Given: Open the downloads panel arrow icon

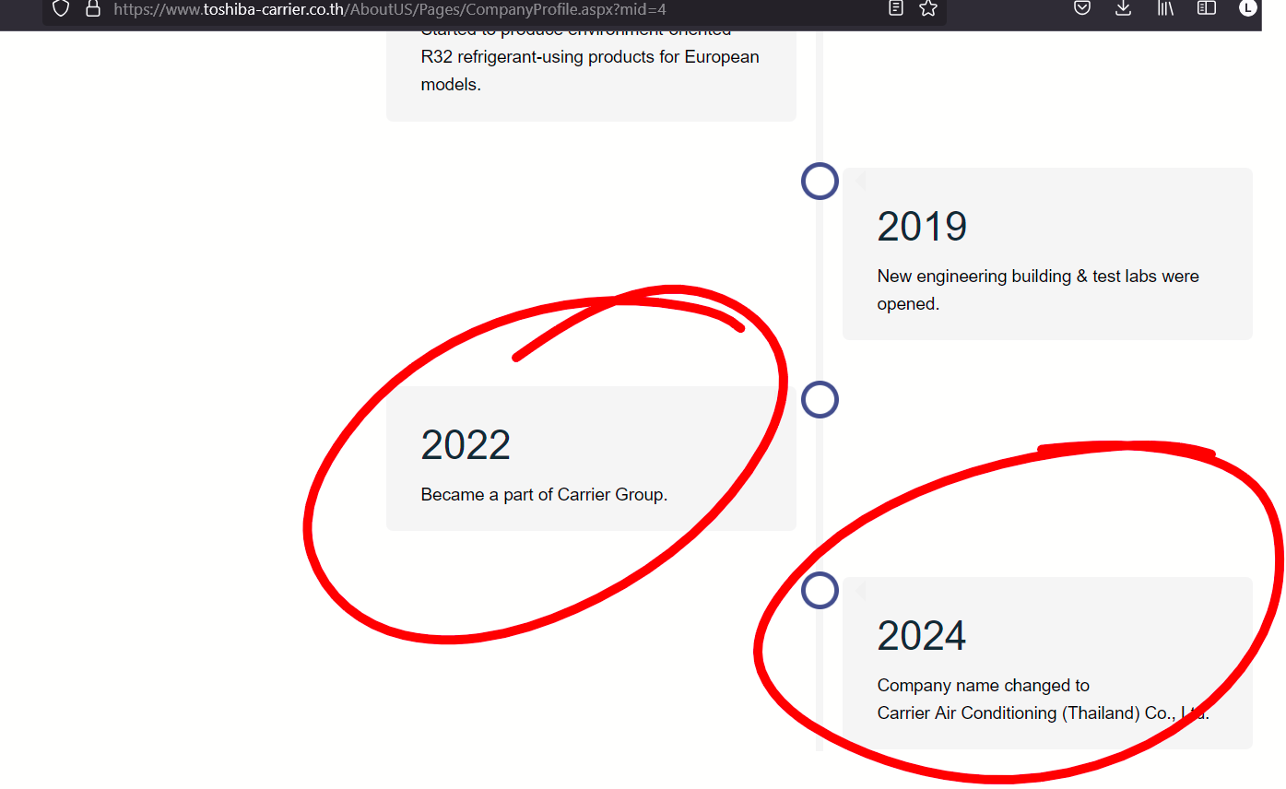Looking at the screenshot, I should coord(1123,8).
